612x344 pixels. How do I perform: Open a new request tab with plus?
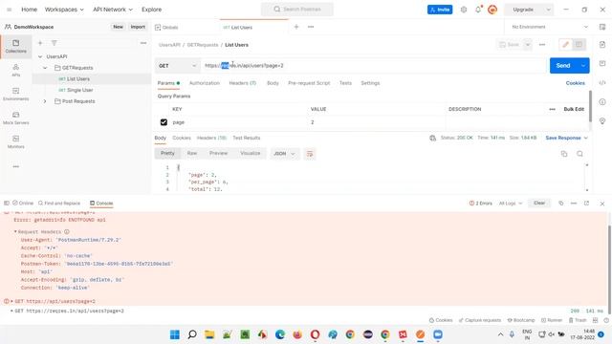[x=296, y=27]
